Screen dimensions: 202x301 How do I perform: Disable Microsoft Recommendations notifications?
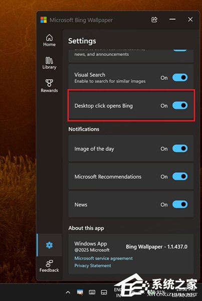tap(180, 177)
